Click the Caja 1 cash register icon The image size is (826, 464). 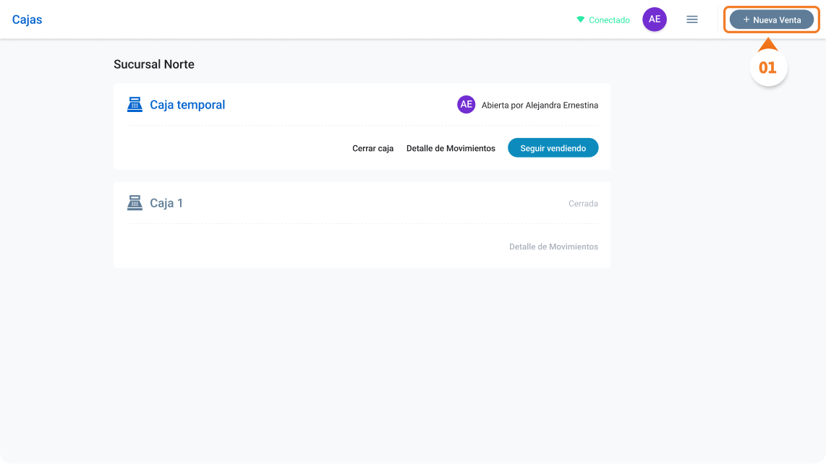click(135, 203)
